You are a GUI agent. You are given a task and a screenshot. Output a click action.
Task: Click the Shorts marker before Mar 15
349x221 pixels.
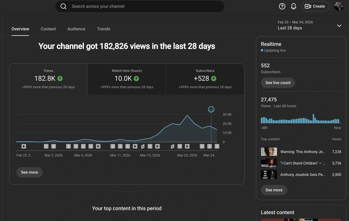(143, 146)
